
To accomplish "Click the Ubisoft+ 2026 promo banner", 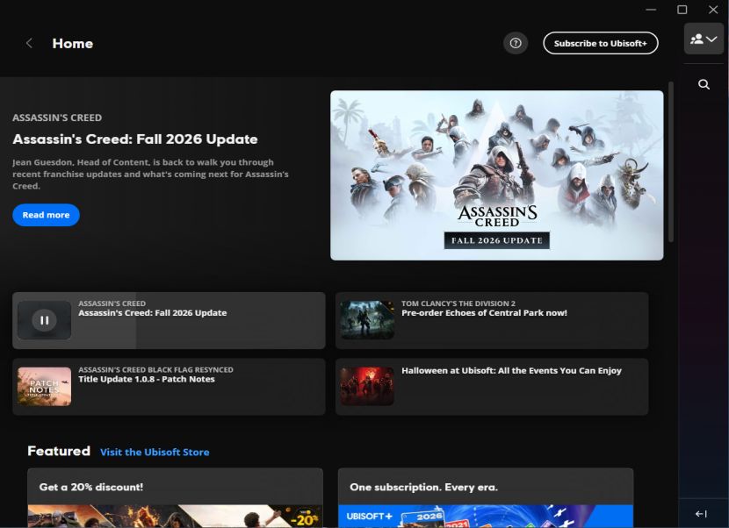I will pyautogui.click(x=486, y=517).
